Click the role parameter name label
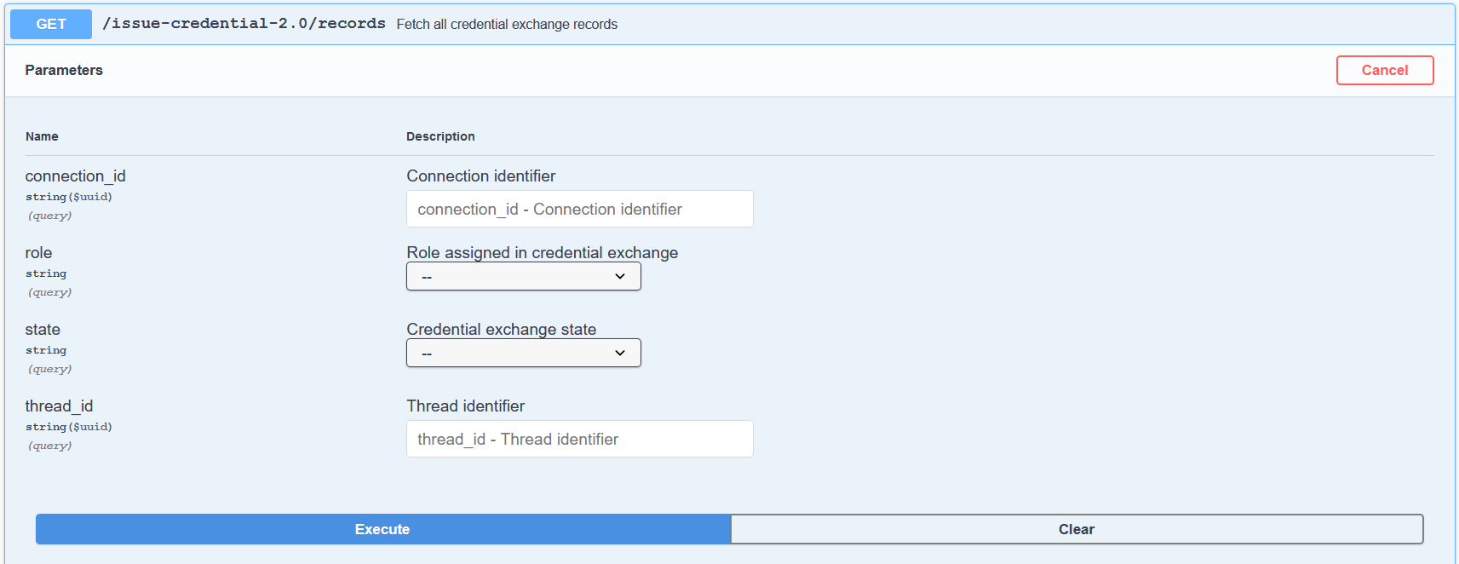This screenshot has width=1459, height=564. point(38,253)
